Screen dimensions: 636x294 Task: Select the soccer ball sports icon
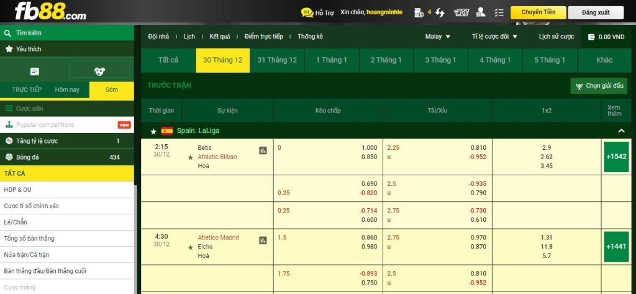point(99,71)
